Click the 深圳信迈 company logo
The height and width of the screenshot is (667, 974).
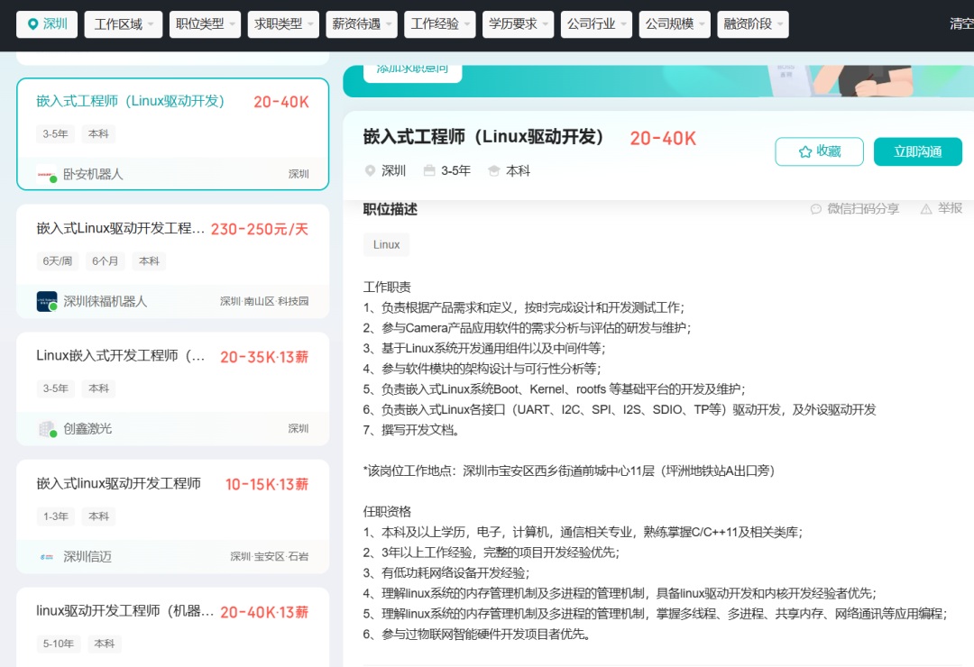[45, 557]
